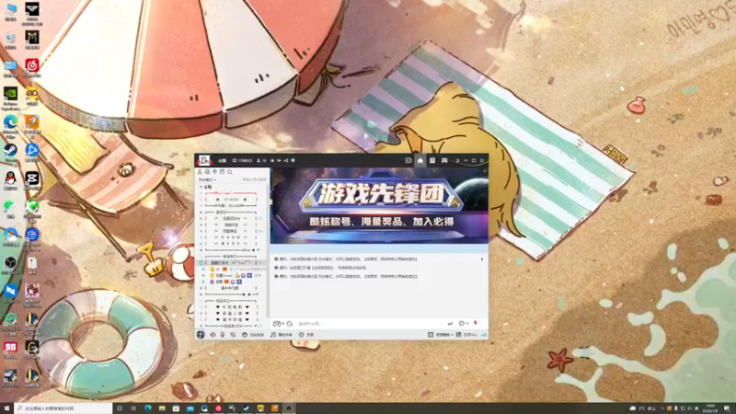Click the 录音 record button

(x=306, y=335)
